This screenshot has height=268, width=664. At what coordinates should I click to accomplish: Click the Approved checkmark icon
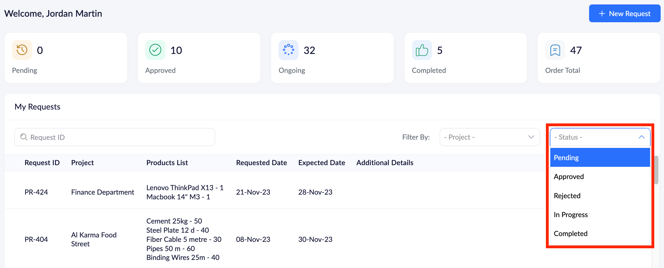(155, 50)
